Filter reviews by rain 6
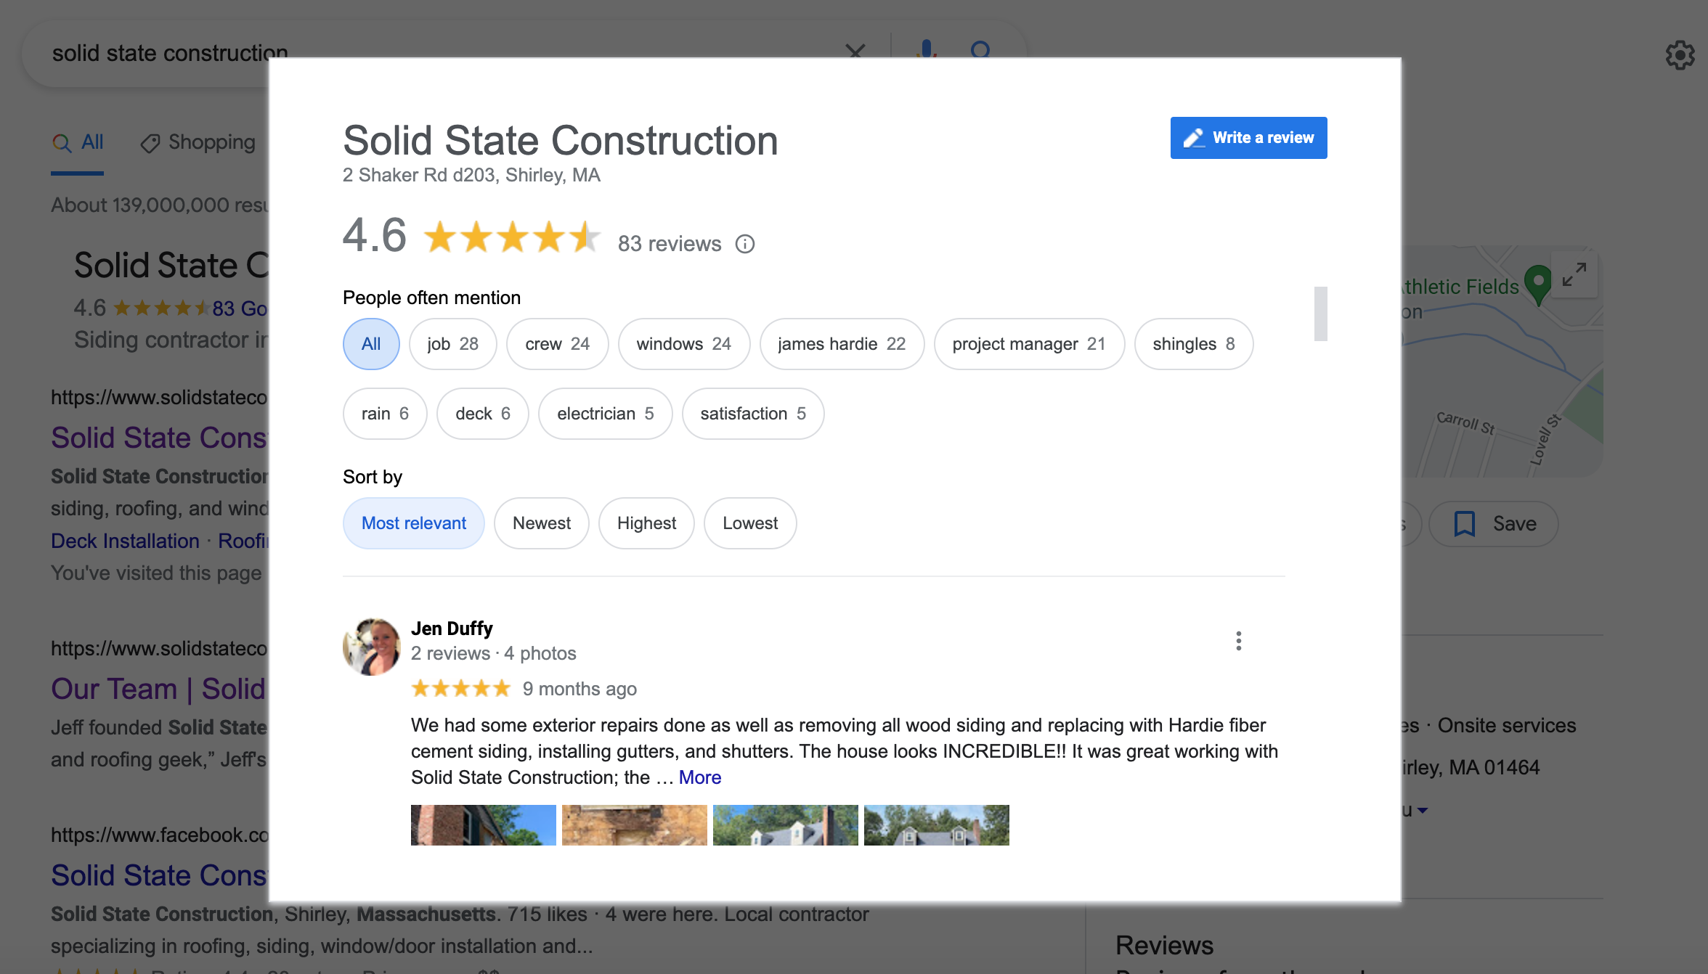 [385, 414]
